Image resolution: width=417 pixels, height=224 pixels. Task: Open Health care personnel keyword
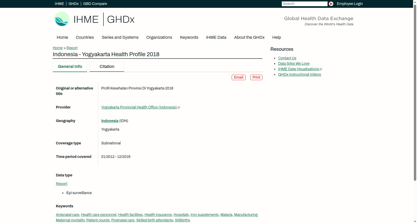[99, 215]
